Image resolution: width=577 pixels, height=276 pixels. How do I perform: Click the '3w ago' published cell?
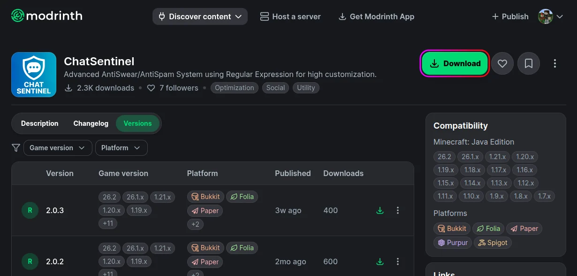(x=288, y=210)
